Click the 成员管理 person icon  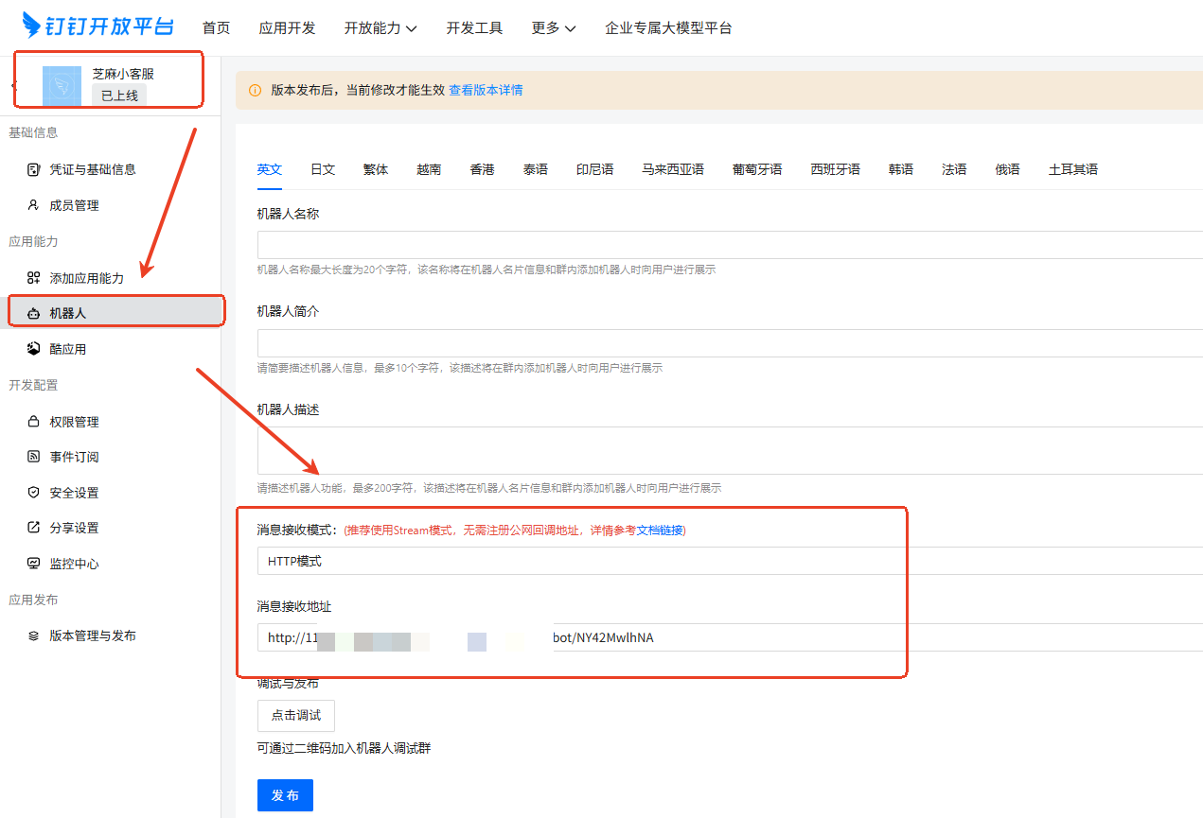coord(34,205)
